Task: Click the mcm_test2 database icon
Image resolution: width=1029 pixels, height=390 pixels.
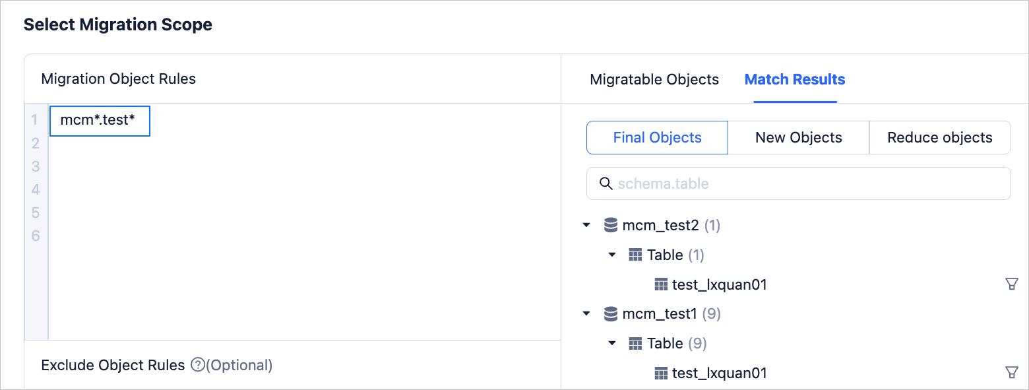Action: pos(611,226)
